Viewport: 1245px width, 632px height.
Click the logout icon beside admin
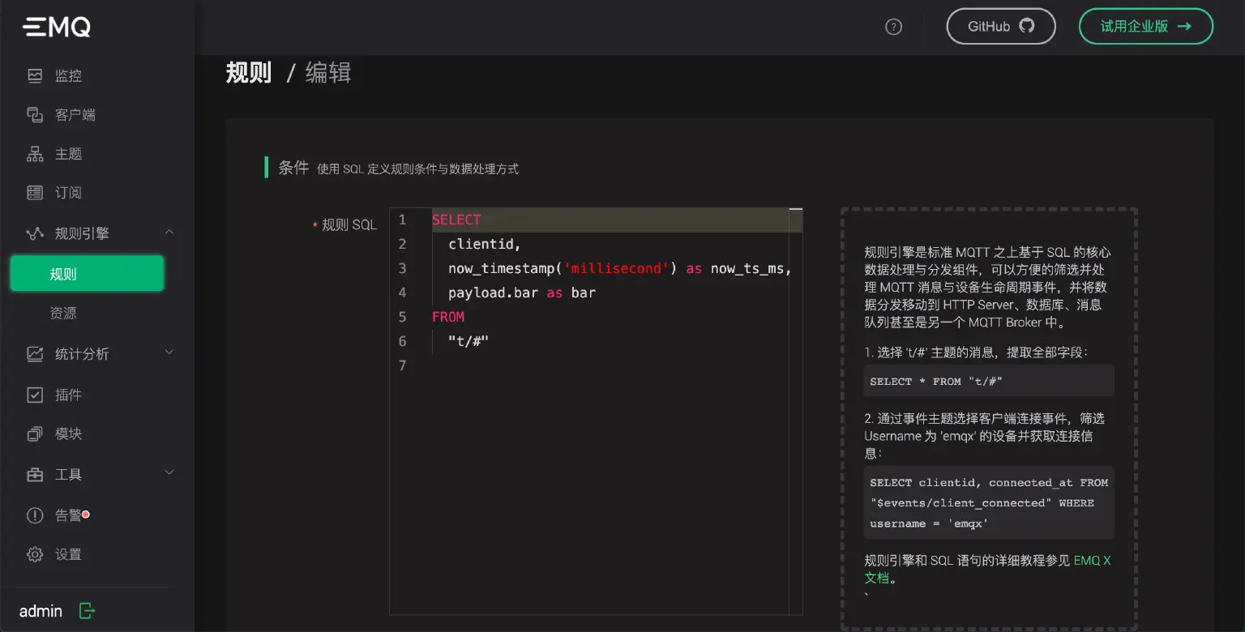[87, 611]
